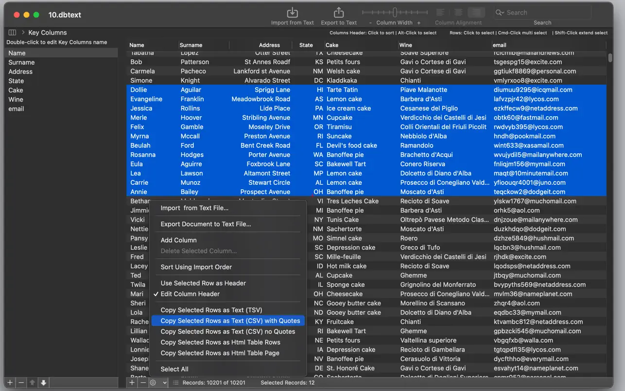625x391 pixels.
Task: Click inside the Search field
Action: click(x=547, y=13)
